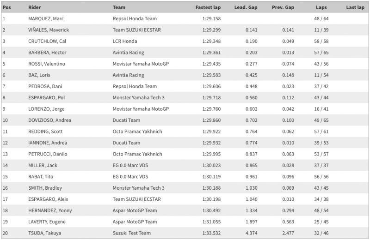Click the Suzuki Test Team name
This screenshot has height=240, width=370.
click(x=132, y=233)
